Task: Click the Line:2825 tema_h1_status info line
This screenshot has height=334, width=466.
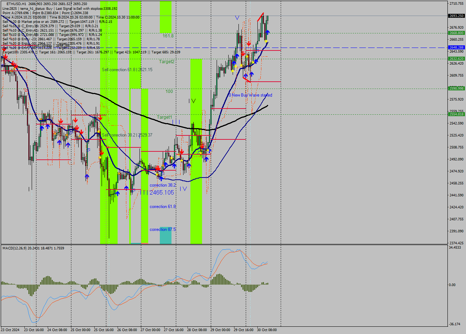Action: click(x=60, y=8)
